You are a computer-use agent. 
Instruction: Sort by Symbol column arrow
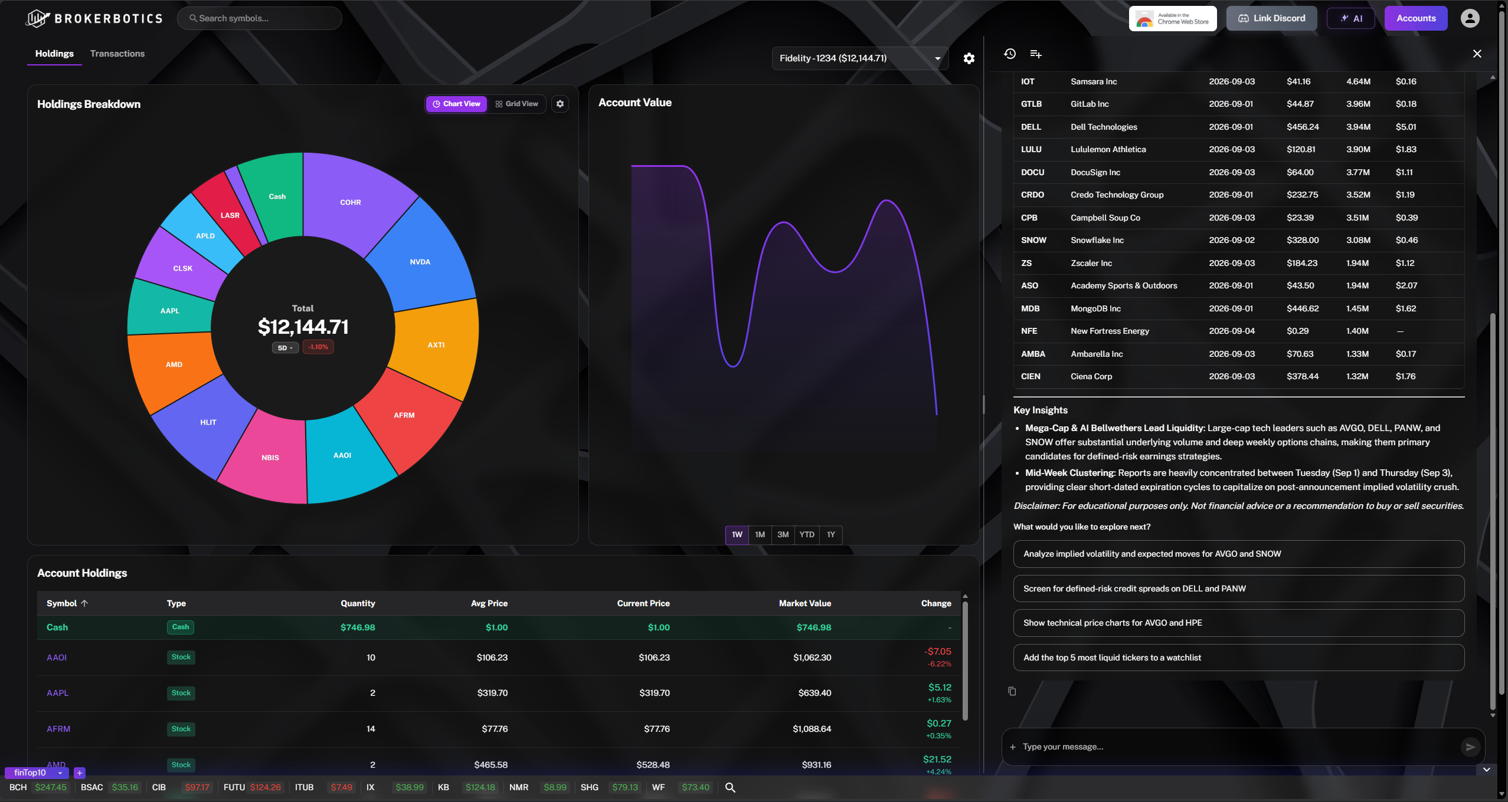pyautogui.click(x=84, y=603)
